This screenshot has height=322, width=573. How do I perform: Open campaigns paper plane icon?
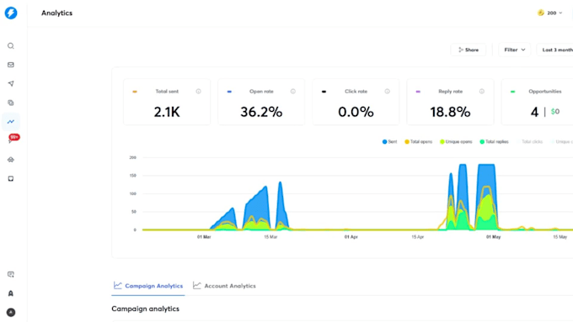click(x=11, y=83)
